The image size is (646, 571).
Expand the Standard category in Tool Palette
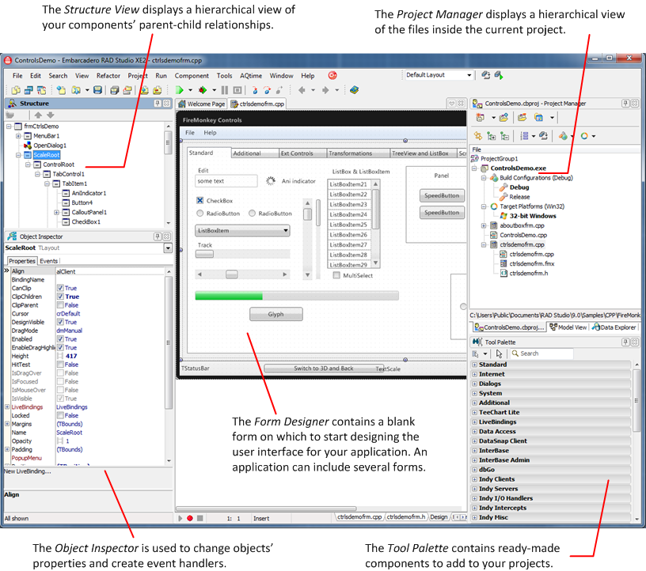pos(475,365)
